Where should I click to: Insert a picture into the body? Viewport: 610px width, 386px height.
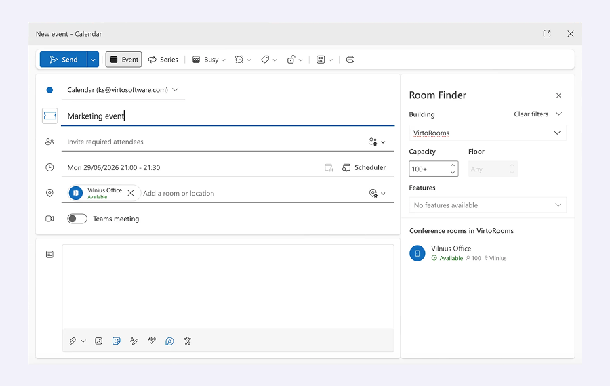pos(98,341)
